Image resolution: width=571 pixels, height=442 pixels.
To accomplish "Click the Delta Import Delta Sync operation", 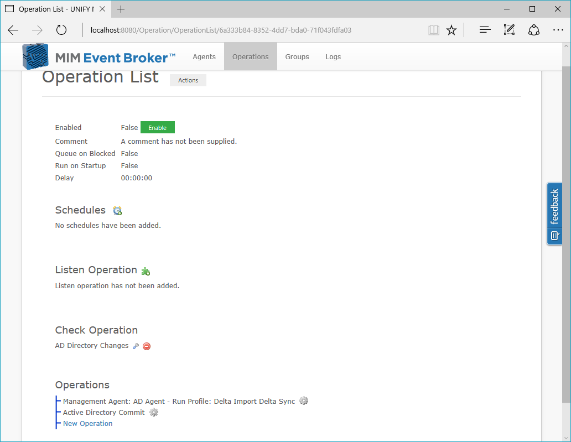I will (x=179, y=401).
